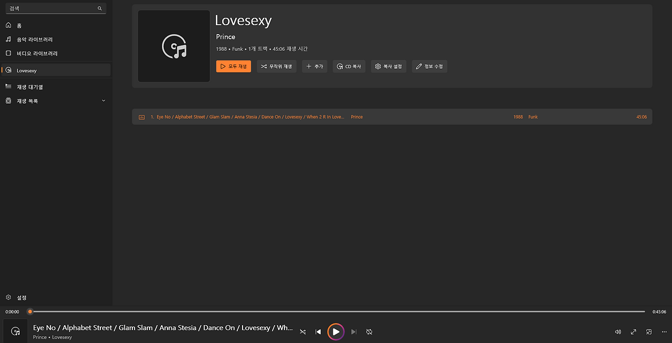Open 재생 대기열
Screen dimensions: 672x343
(56, 87)
